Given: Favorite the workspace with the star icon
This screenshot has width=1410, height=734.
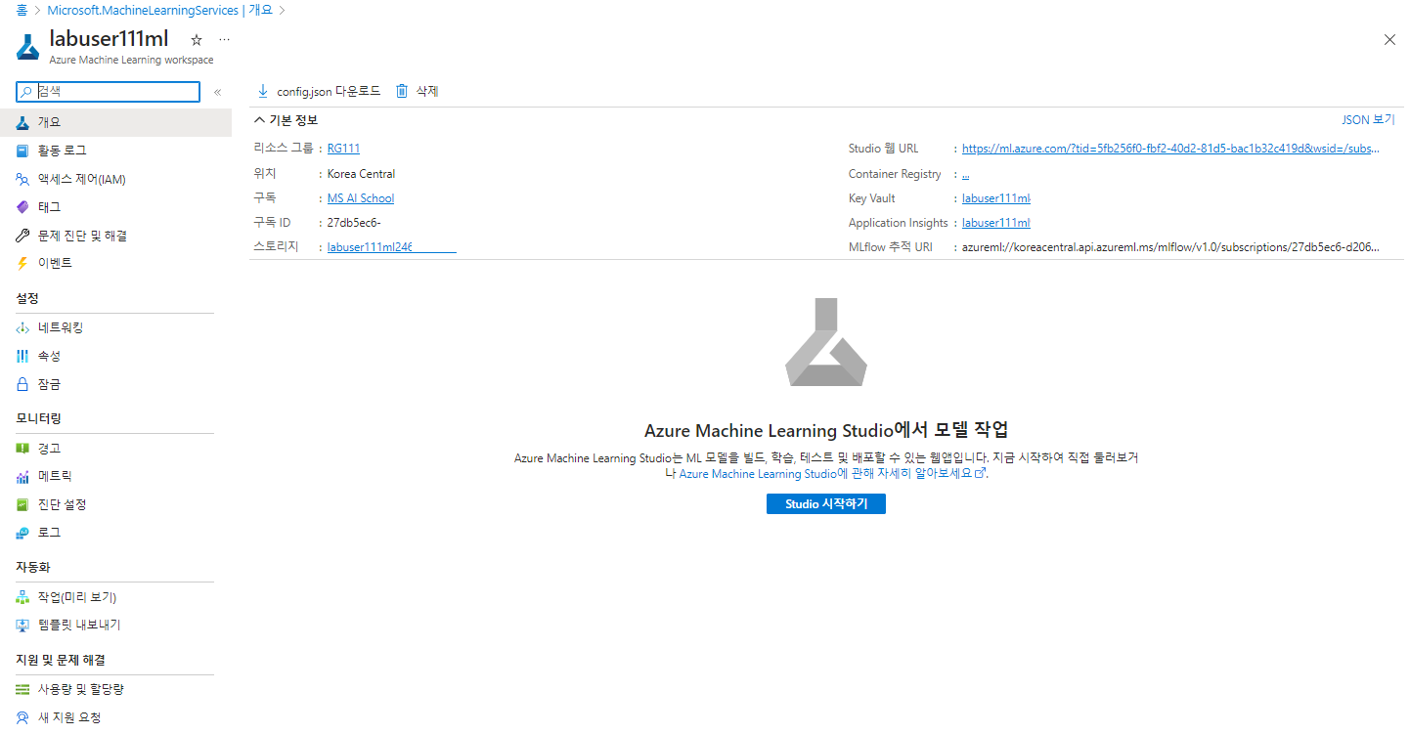Looking at the screenshot, I should point(196,40).
